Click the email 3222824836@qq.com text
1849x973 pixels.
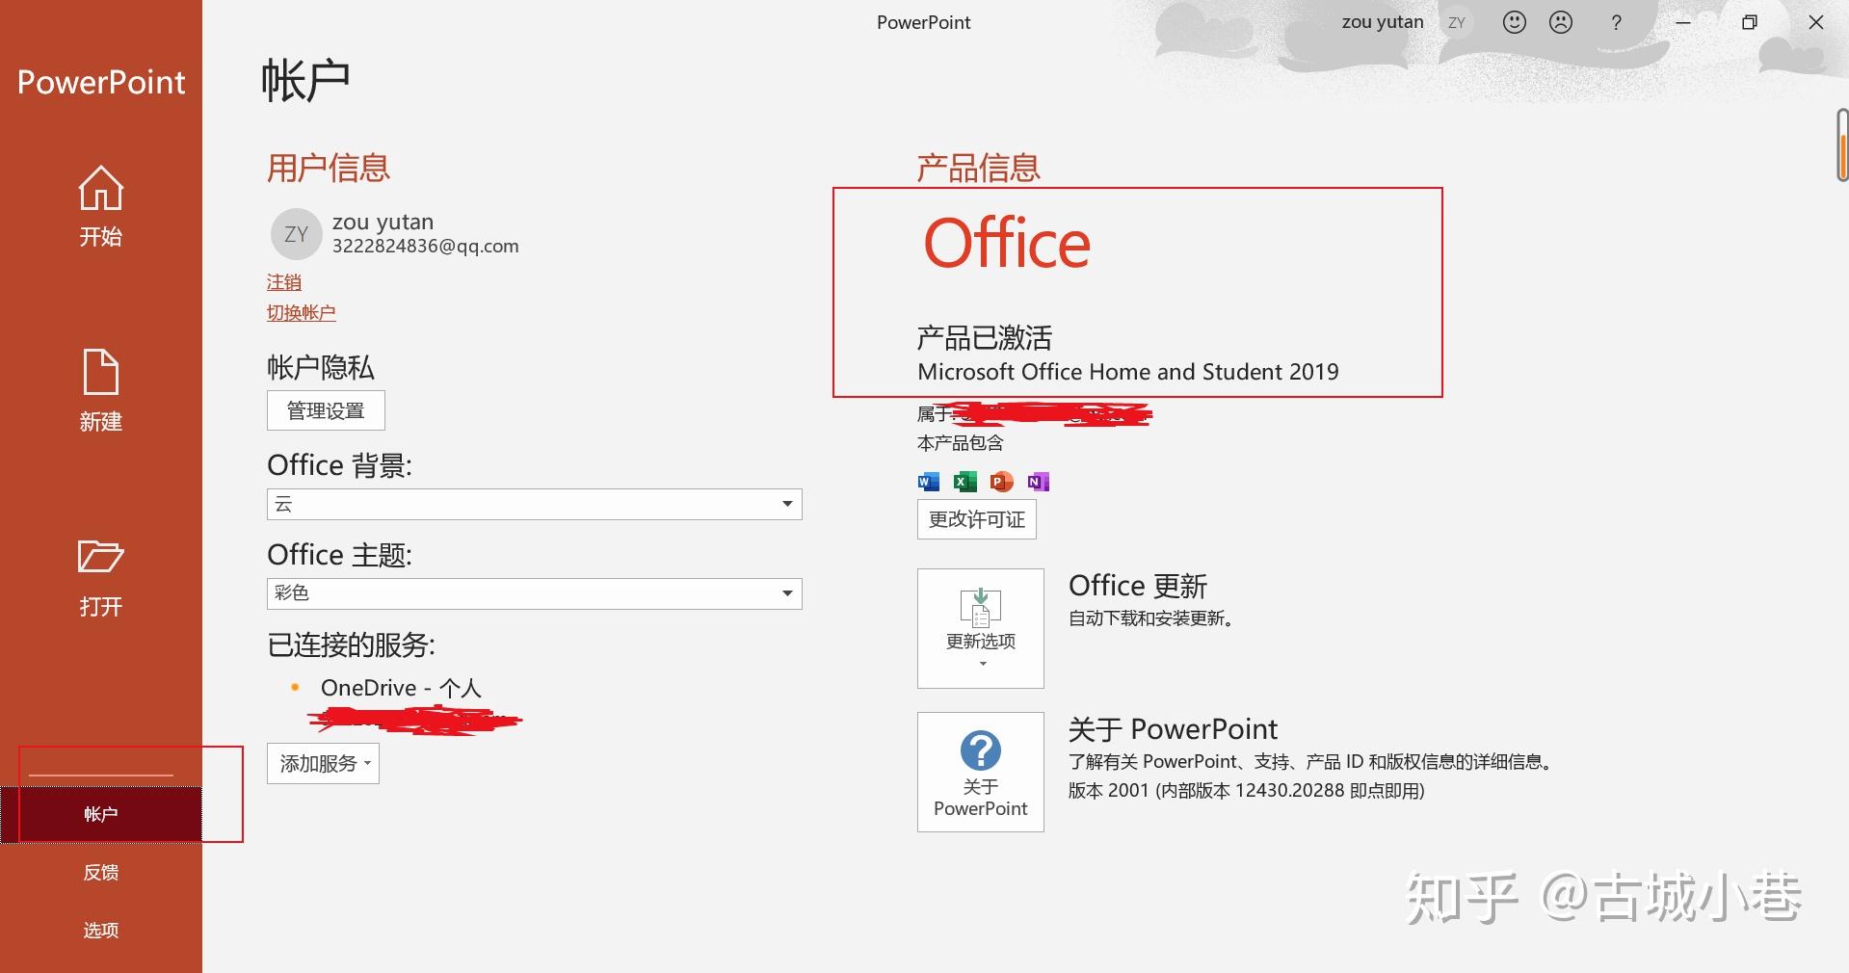coord(426,246)
